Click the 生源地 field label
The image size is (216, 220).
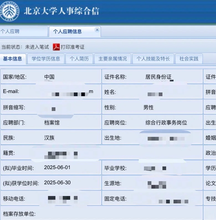(x=113, y=183)
